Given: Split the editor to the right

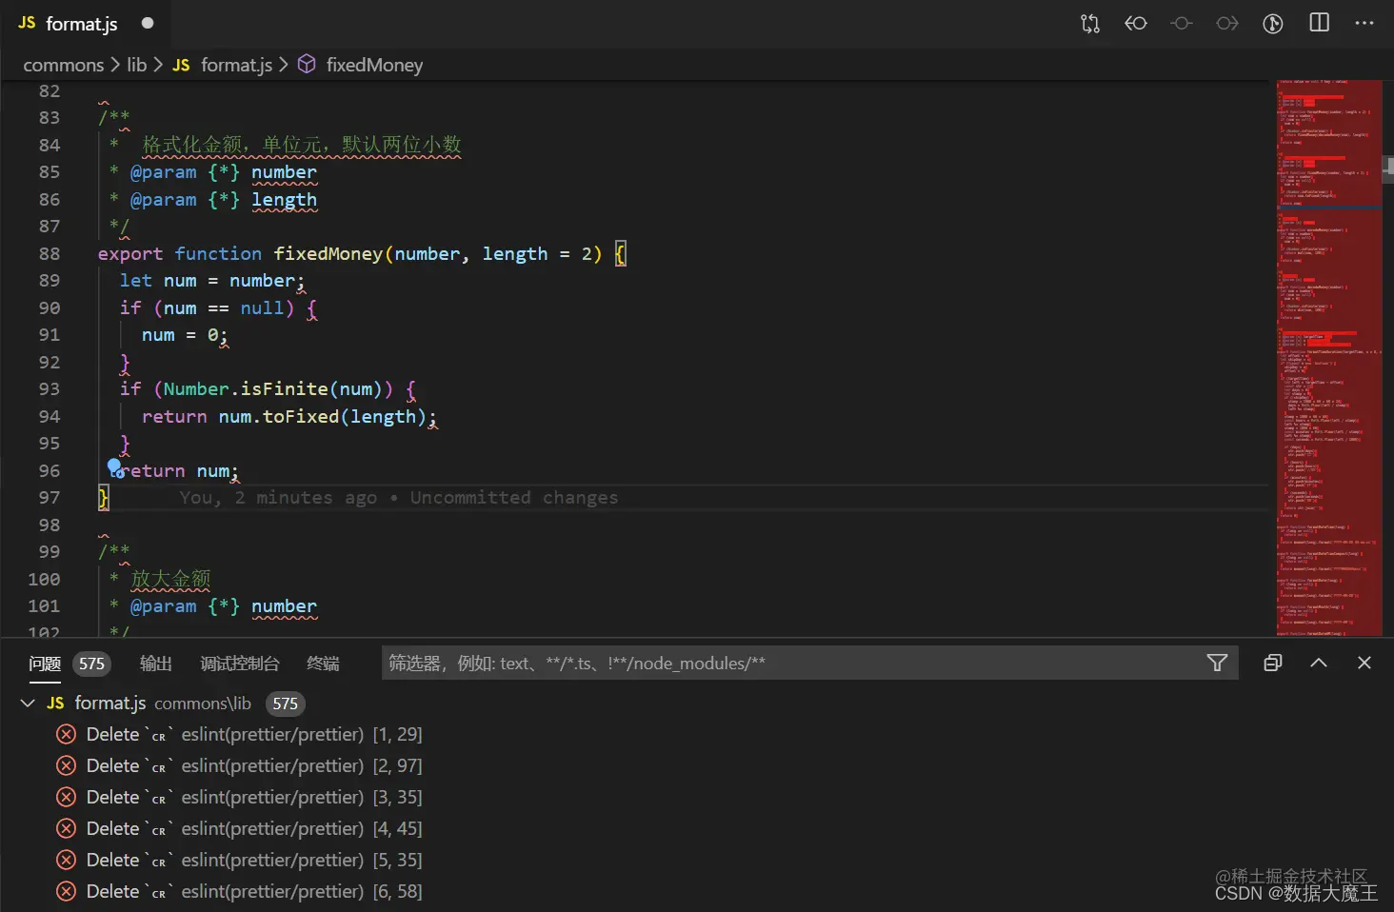Looking at the screenshot, I should coord(1319,23).
